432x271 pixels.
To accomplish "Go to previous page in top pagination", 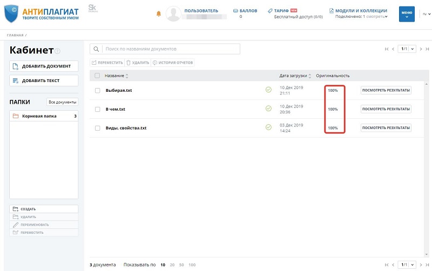I will coord(393,49).
